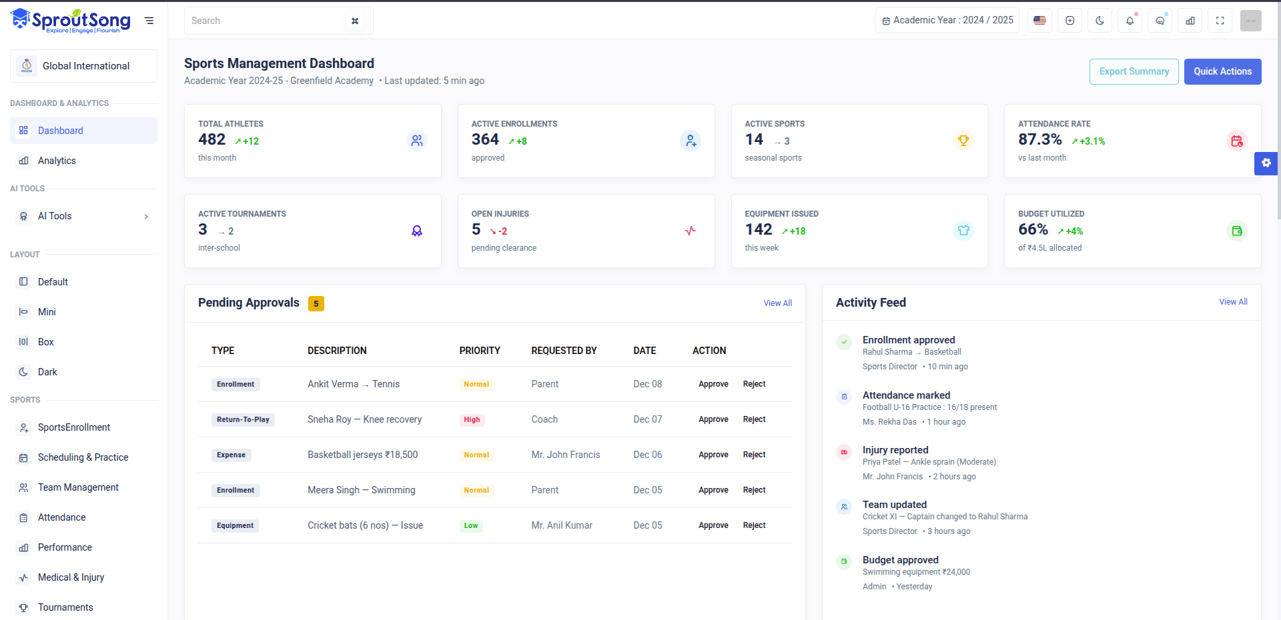Open Team Management in sidebar
The image size is (1281, 620).
[83, 487]
